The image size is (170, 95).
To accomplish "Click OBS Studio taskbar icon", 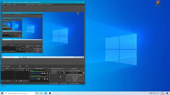I will pyautogui.click(x=50, y=93).
